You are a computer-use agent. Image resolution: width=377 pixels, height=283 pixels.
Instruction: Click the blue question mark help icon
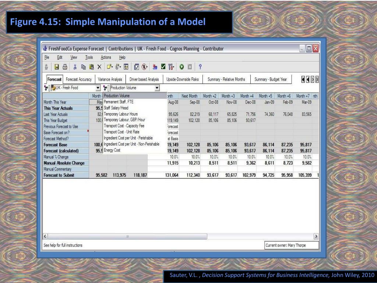[200, 67]
